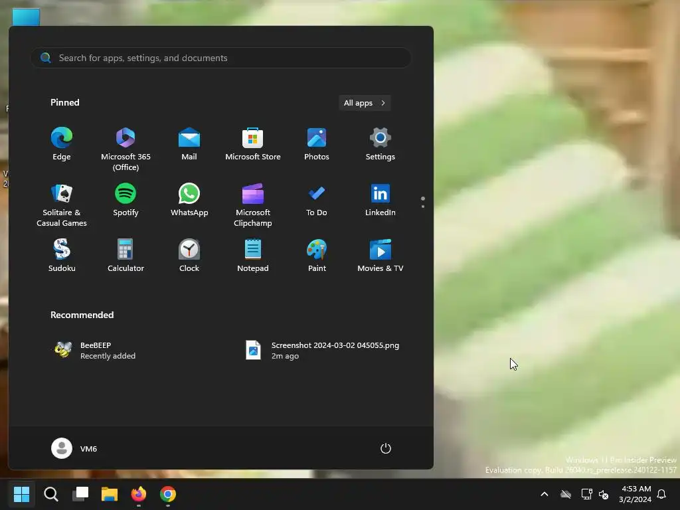This screenshot has width=680, height=510.
Task: Open the clock showing 4:53 AM
Action: pyautogui.click(x=635, y=494)
